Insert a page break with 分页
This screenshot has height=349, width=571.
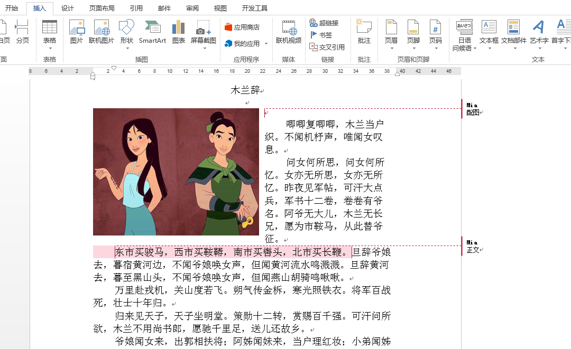point(22,32)
